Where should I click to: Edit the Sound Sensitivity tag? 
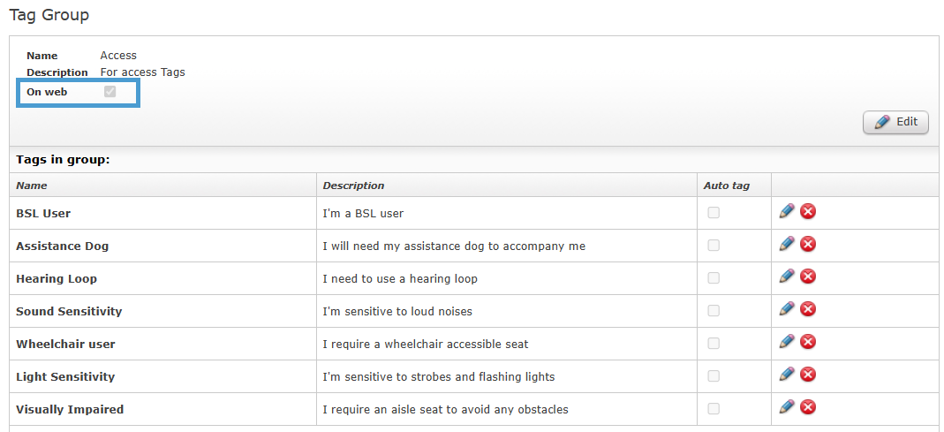[x=787, y=309]
